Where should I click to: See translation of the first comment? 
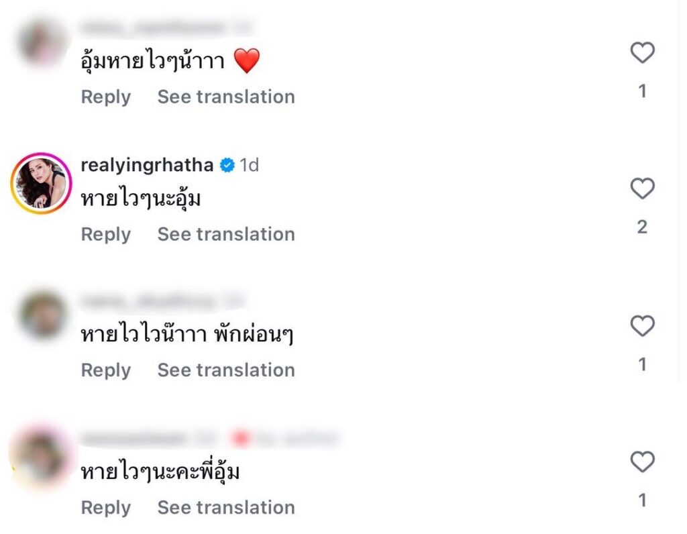click(x=226, y=97)
